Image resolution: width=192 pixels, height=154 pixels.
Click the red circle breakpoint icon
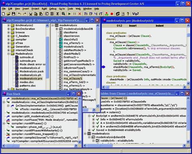[112, 14]
